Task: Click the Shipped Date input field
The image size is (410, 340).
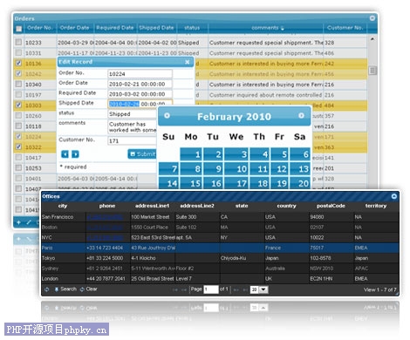Action: point(140,104)
